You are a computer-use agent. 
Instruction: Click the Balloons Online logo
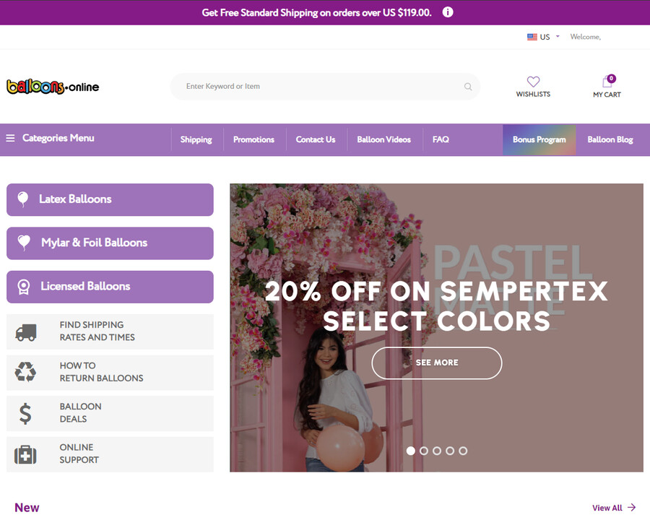53,87
